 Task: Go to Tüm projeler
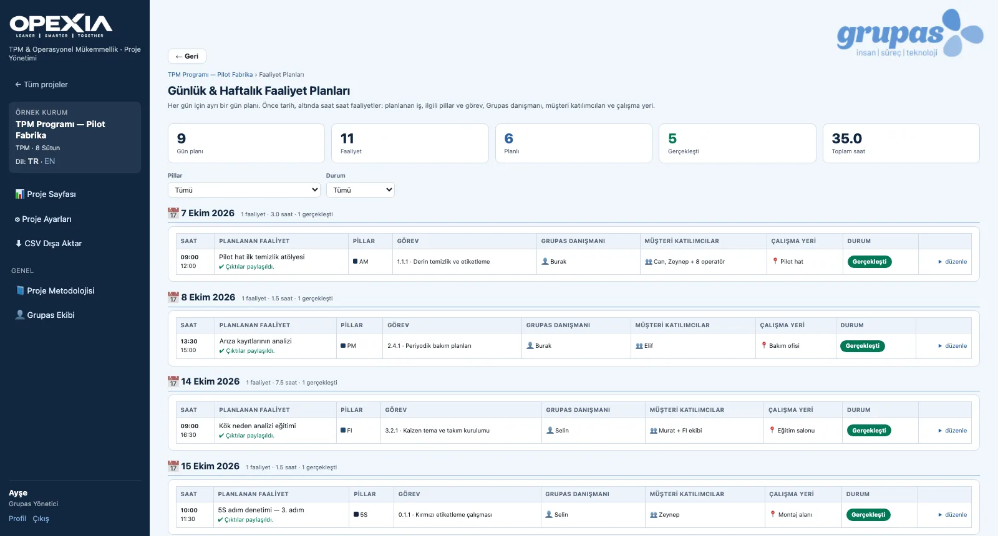tap(41, 85)
